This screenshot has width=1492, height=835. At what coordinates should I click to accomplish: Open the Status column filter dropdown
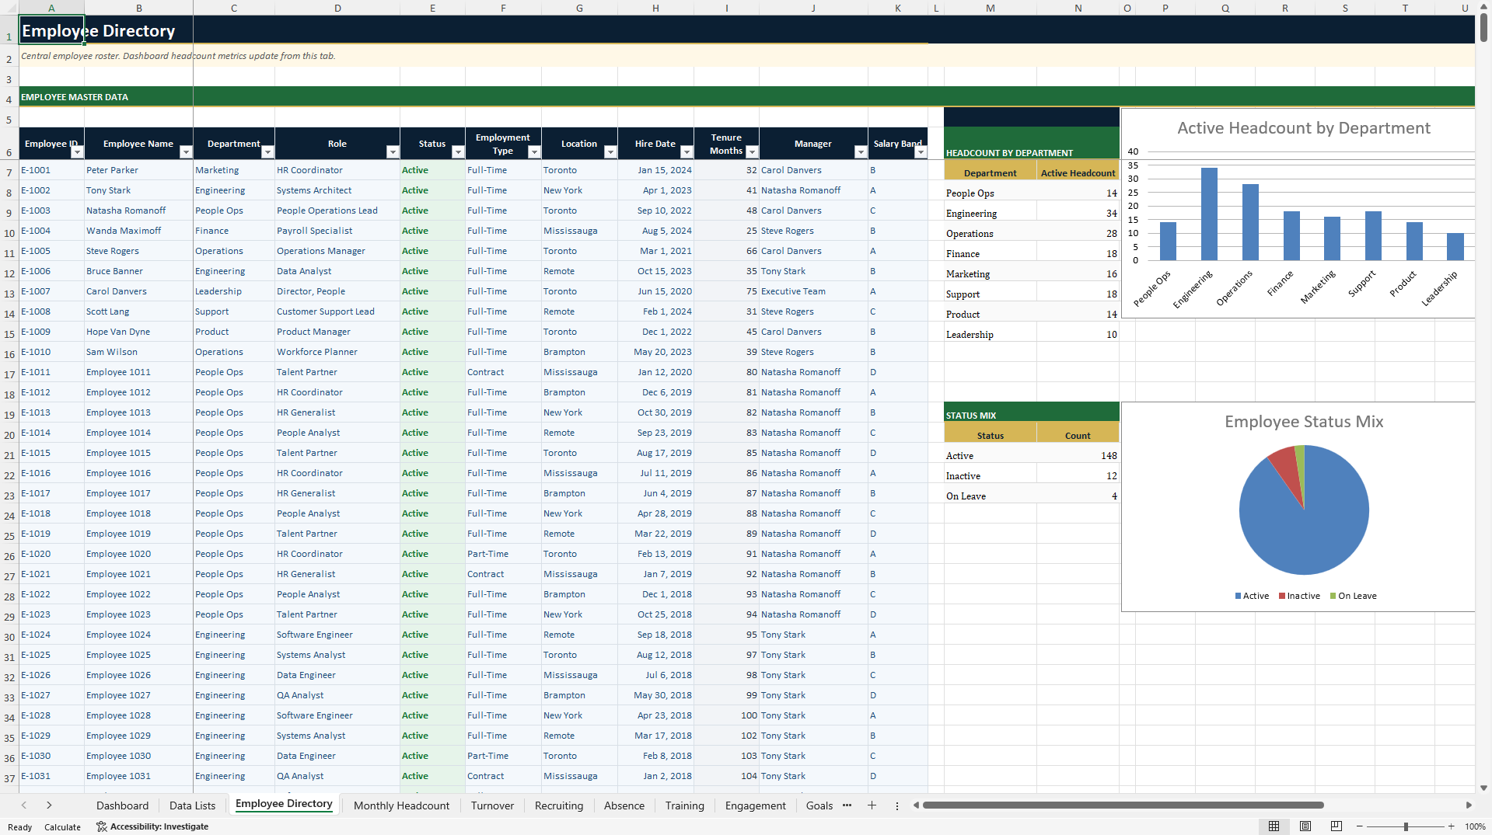[457, 152]
